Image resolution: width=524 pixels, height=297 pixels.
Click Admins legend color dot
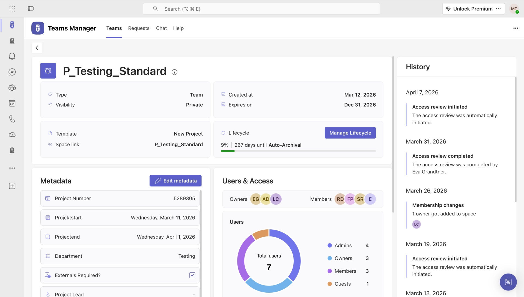pyautogui.click(x=330, y=245)
